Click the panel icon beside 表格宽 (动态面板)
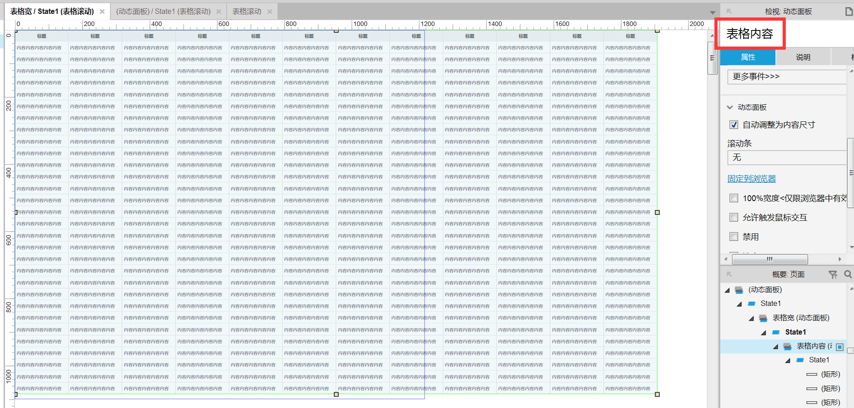 [763, 318]
